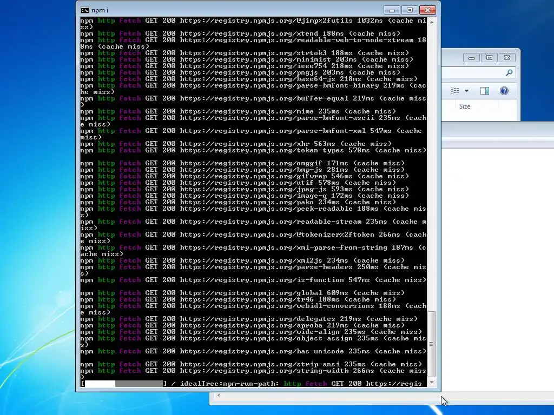
Task: Click the console scrollbar down arrow
Action: point(431,383)
